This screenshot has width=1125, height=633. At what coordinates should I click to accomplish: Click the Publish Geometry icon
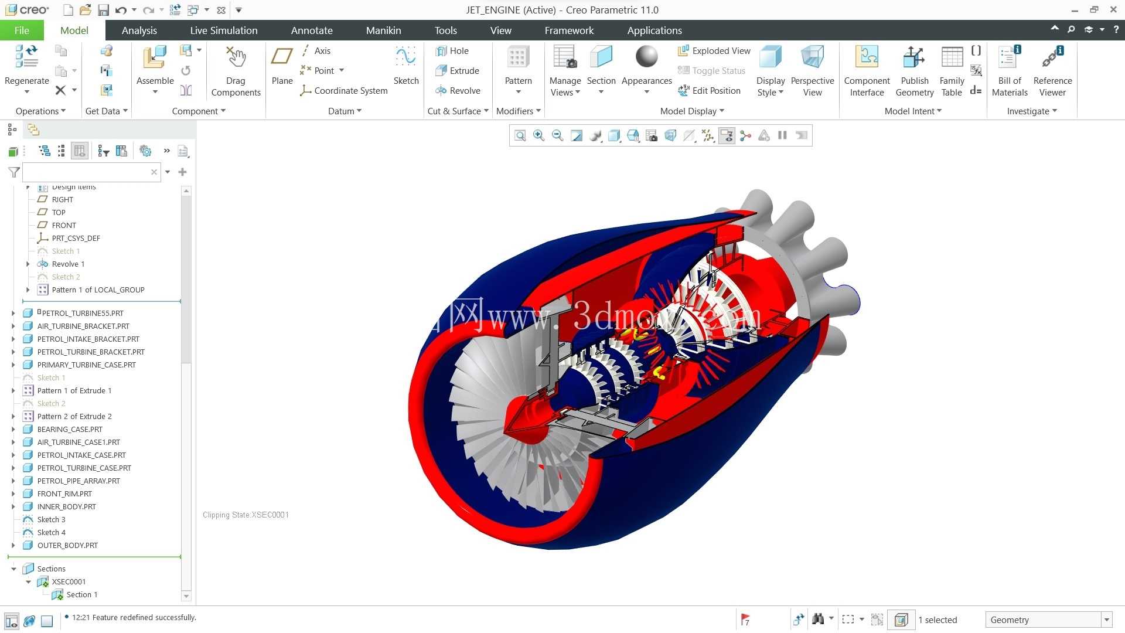click(x=914, y=57)
